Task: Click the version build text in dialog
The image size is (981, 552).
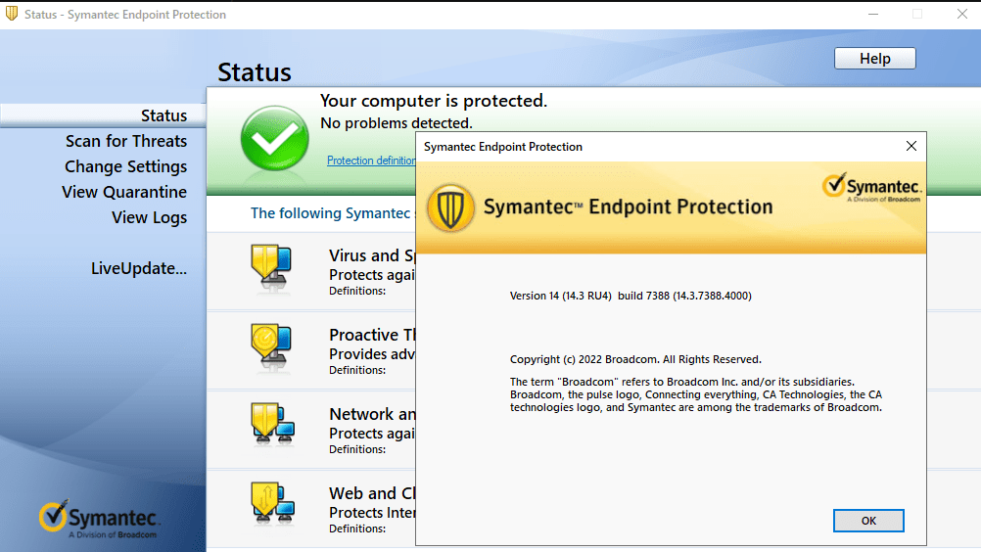Action: point(631,296)
